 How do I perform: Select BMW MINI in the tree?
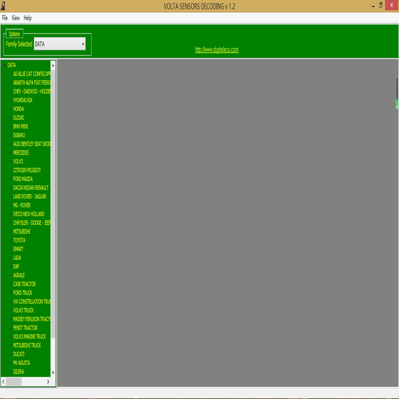coord(20,126)
